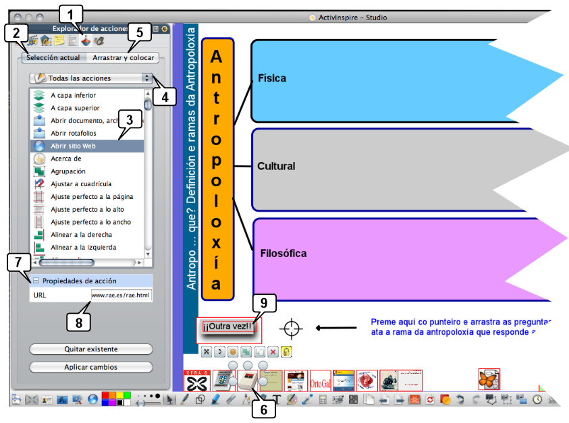Click the butterfly image on the page
The image size is (569, 423).
pos(489,380)
